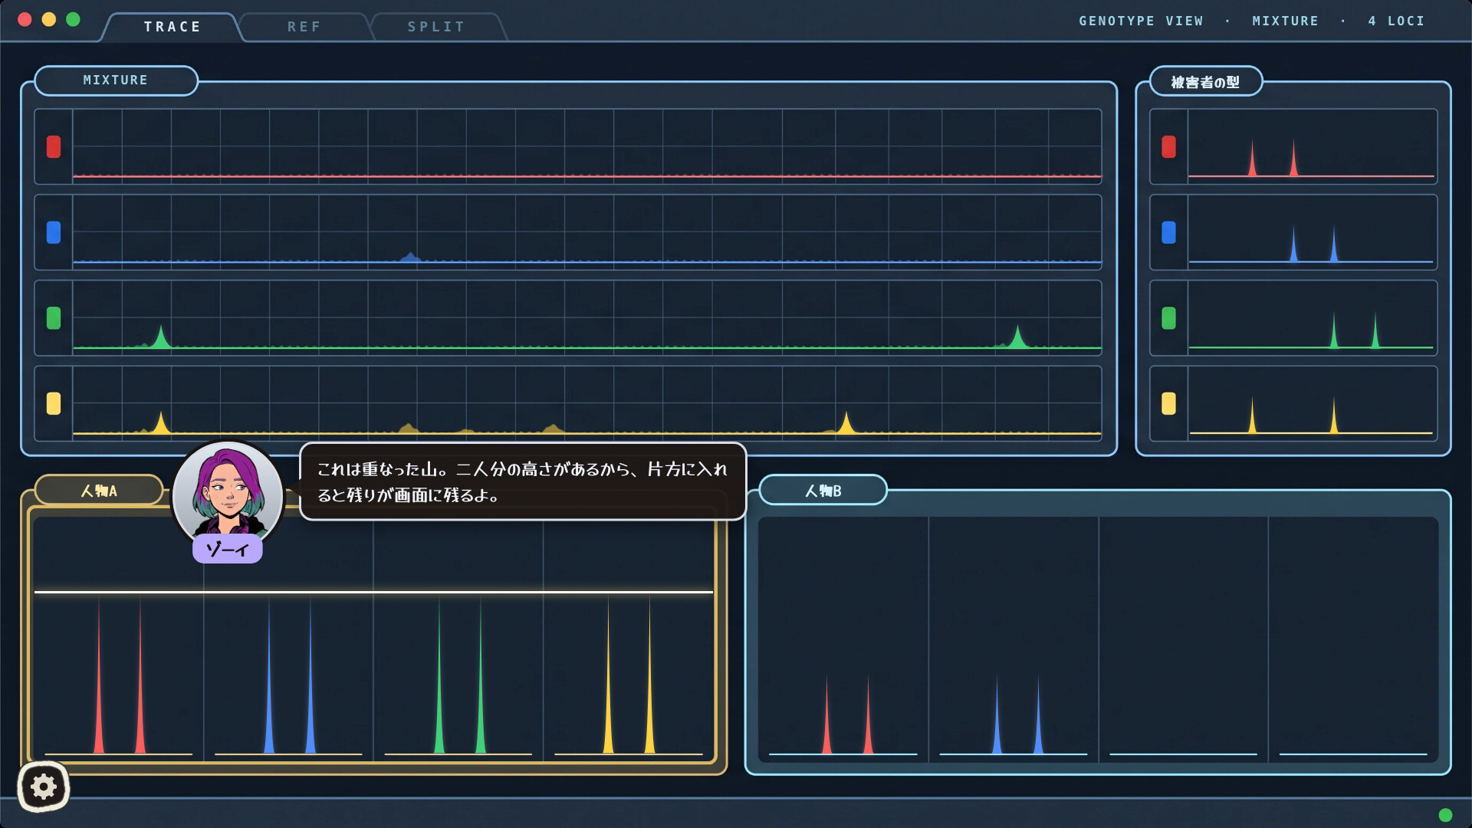Screen dimensions: 1472x828
Task: Click red swatch in 被害者の型 panel
Action: pyautogui.click(x=1168, y=146)
